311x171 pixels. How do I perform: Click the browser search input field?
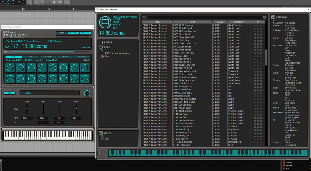point(205,17)
